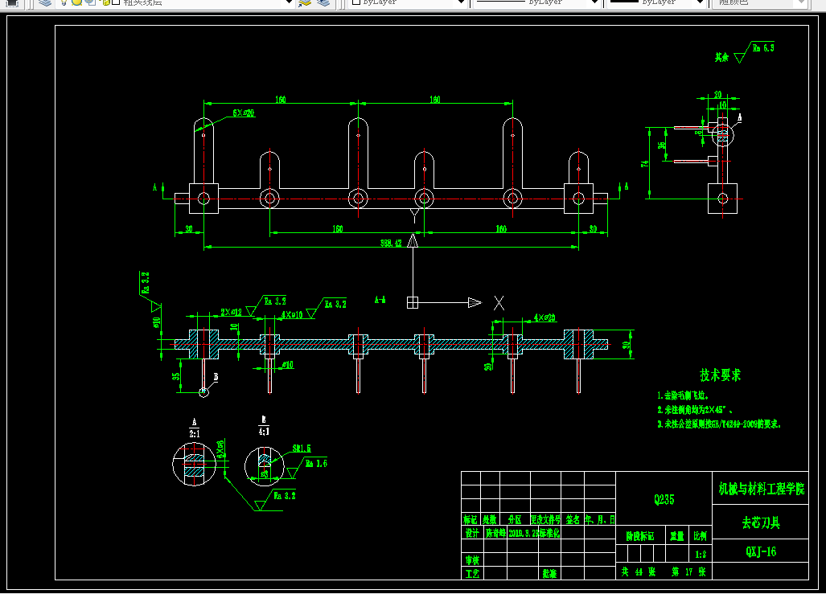This screenshot has width=826, height=594.
Task: Select the A-A section view label
Action: pyautogui.click(x=380, y=300)
